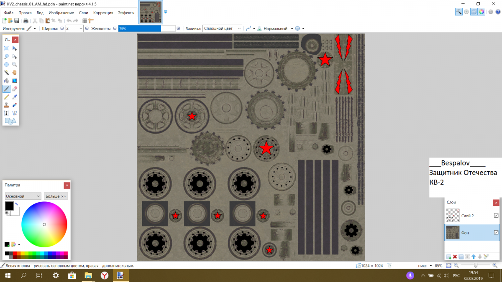The height and width of the screenshot is (282, 502).
Task: Open the Основной color selector dropdown
Action: click(23, 196)
